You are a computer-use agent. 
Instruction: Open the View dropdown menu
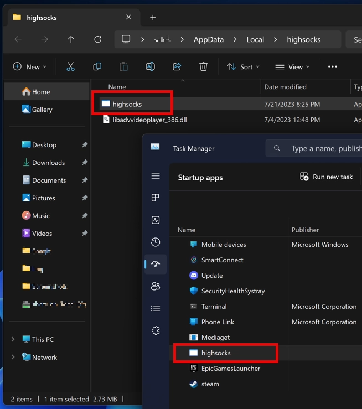tap(292, 67)
